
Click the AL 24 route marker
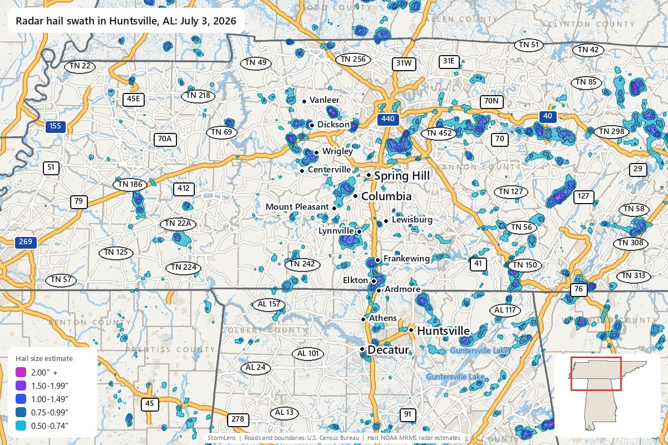[x=256, y=368]
